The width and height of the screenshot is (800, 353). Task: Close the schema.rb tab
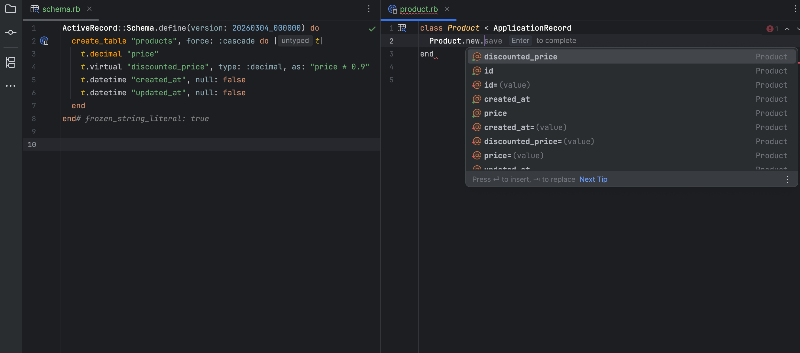point(89,9)
